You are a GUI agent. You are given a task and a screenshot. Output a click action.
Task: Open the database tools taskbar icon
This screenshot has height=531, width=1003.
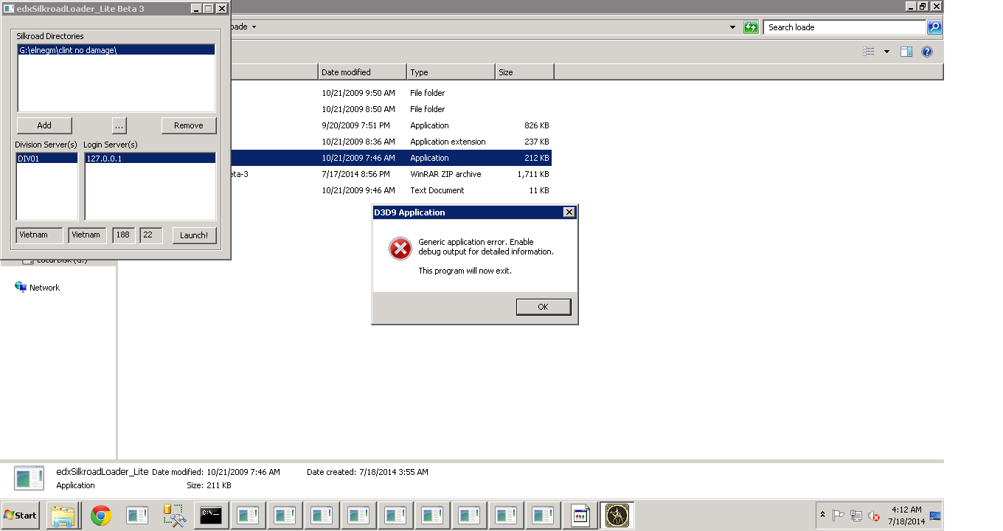pyautogui.click(x=175, y=516)
